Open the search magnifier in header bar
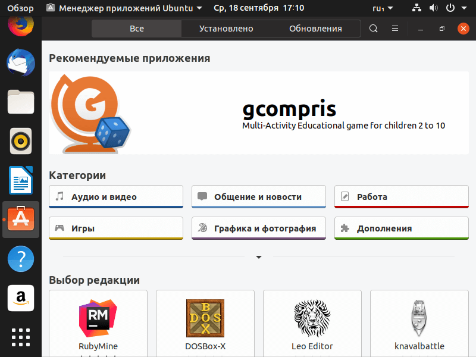This screenshot has width=476, height=357. tap(374, 29)
